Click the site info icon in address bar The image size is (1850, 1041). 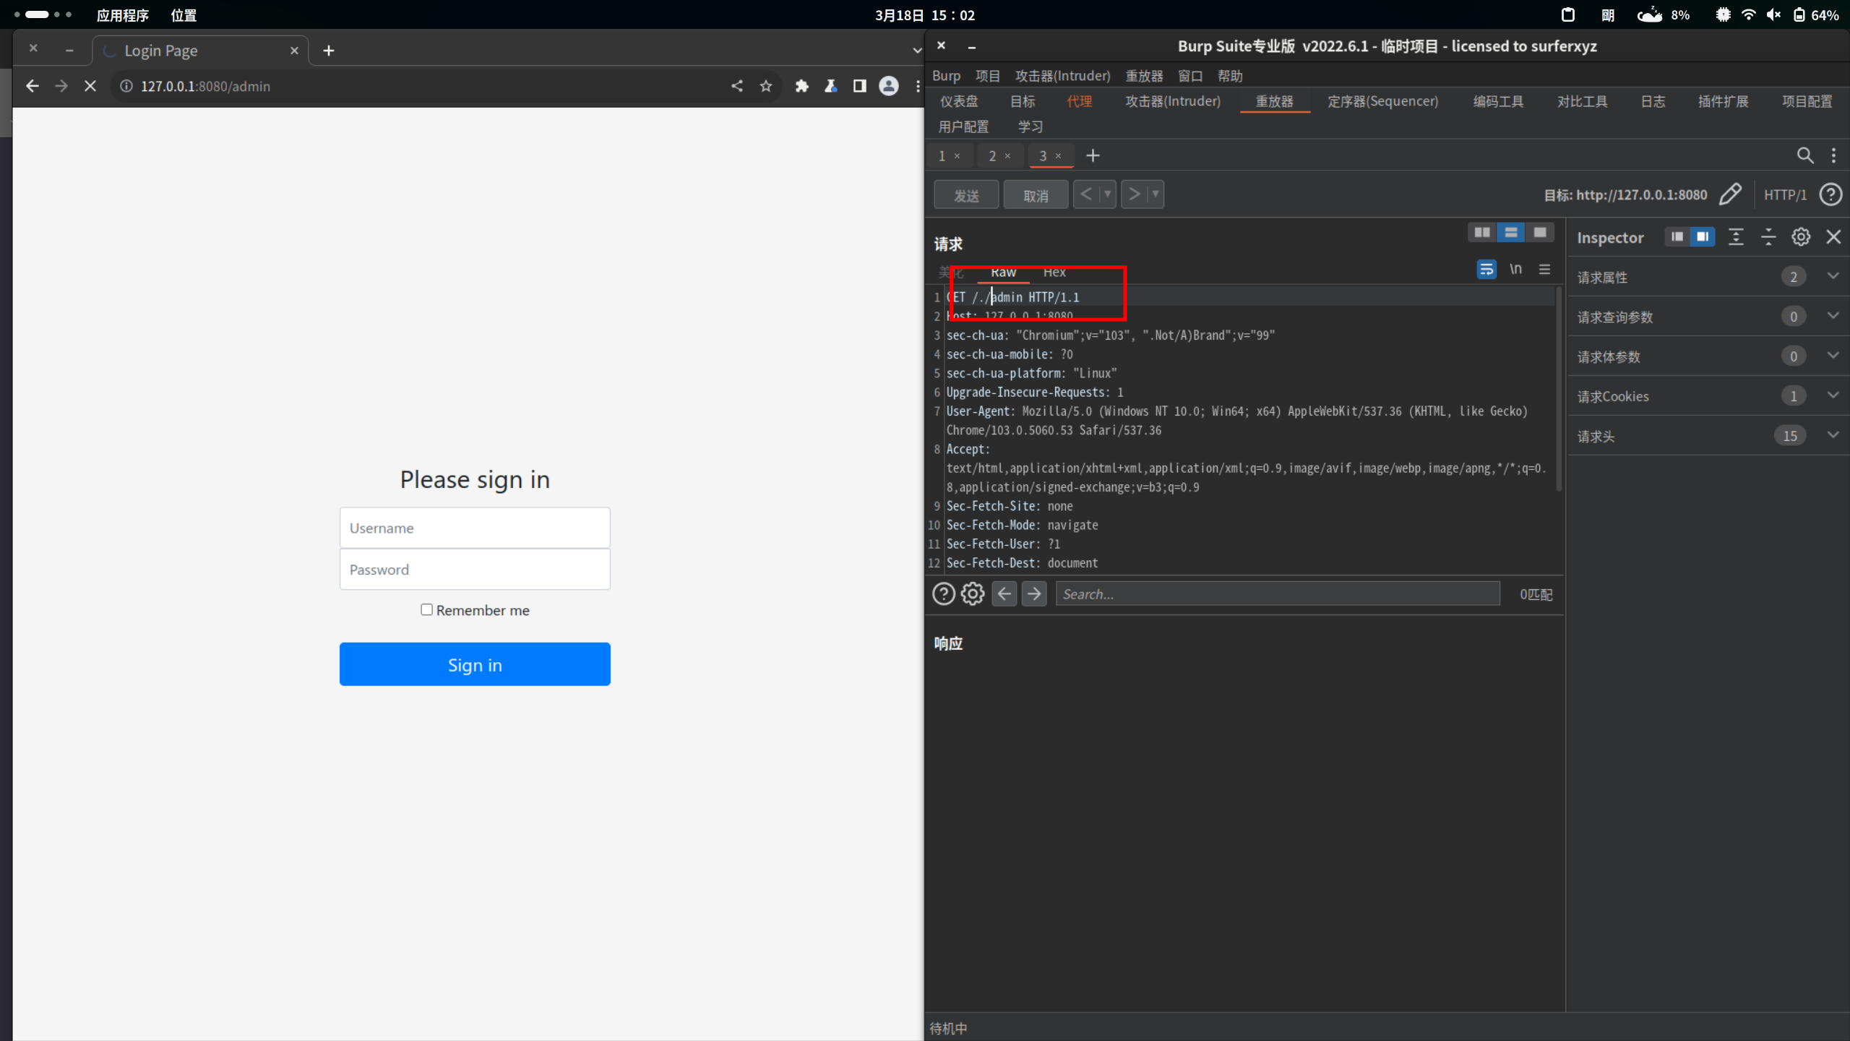pos(126,86)
